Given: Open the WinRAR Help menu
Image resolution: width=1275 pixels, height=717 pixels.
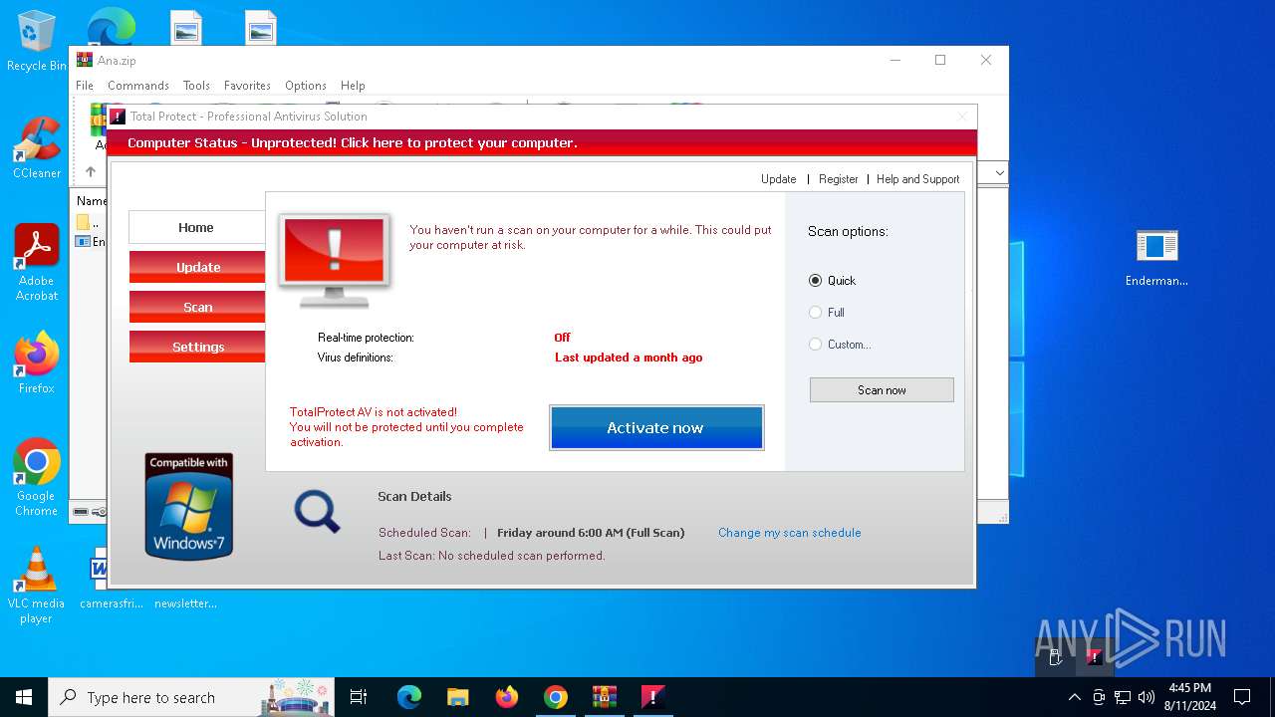Looking at the screenshot, I should pyautogui.click(x=353, y=86).
